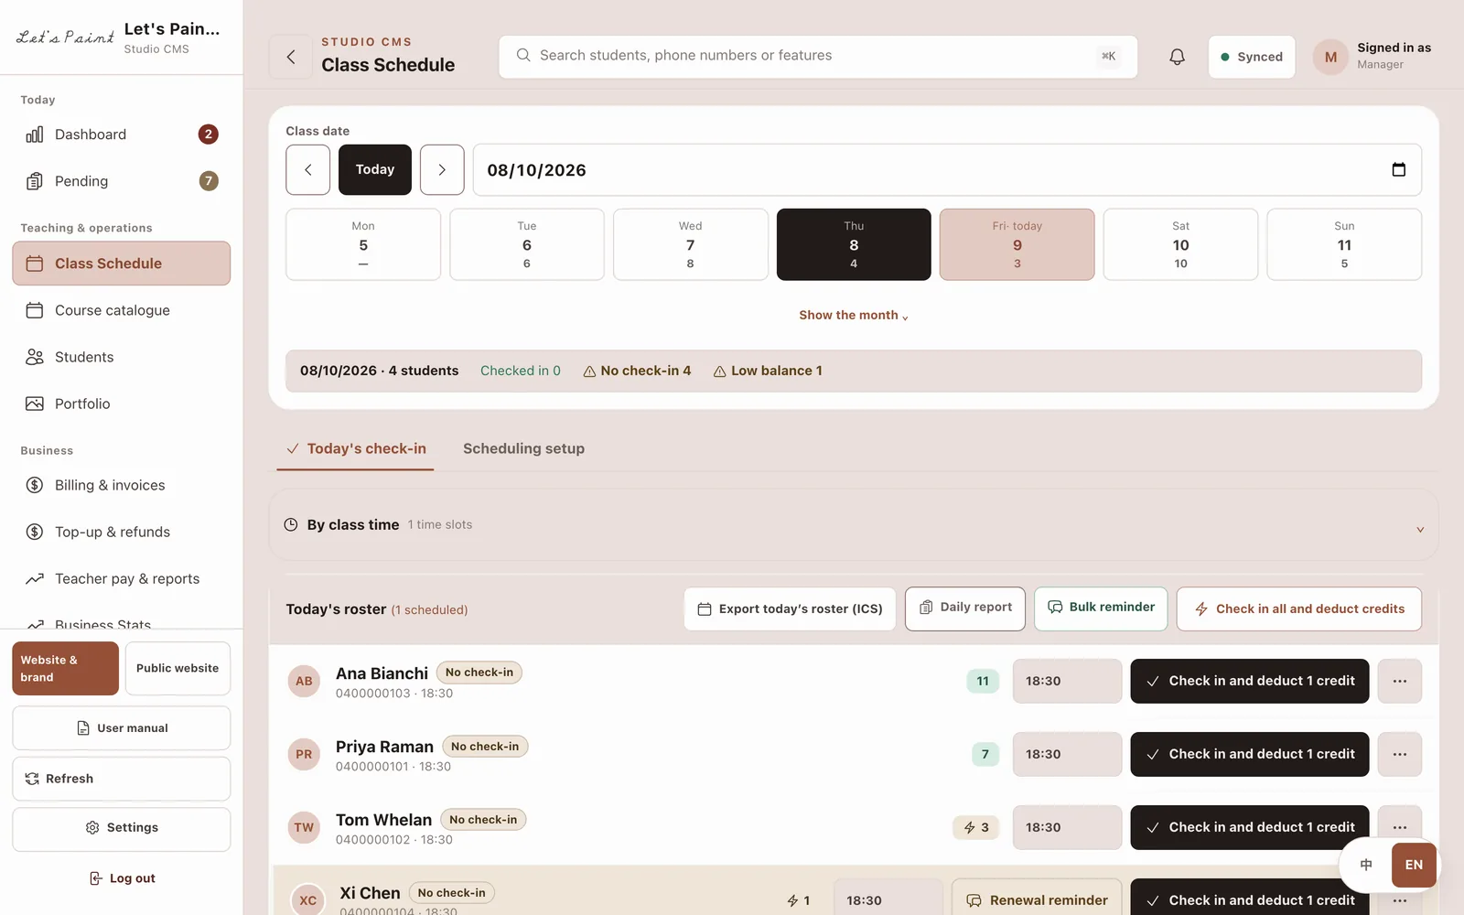Click the Let's Paint logo
The height and width of the screenshot is (915, 1464).
pos(65,38)
